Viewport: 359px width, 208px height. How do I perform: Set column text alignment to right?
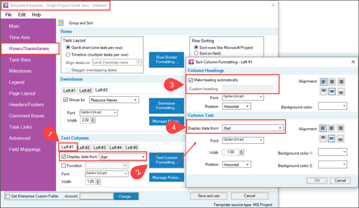[340, 128]
